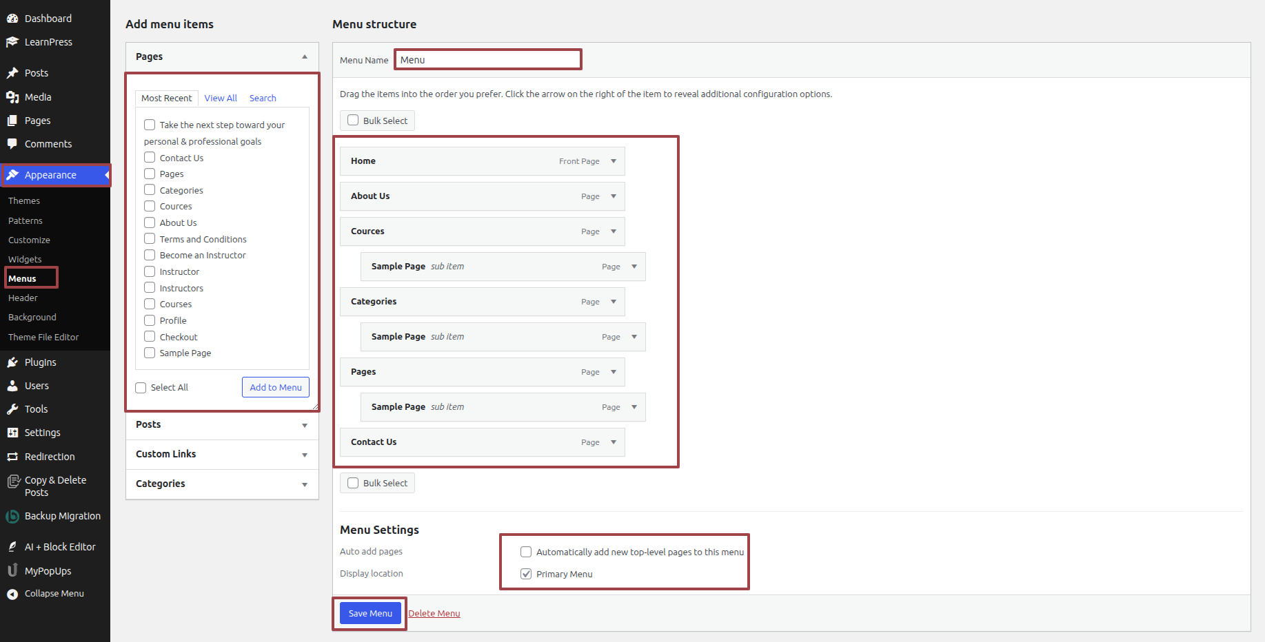Open LearnPress via its graduation cap icon
Screen dimensions: 1265x642
pyautogui.click(x=12, y=42)
